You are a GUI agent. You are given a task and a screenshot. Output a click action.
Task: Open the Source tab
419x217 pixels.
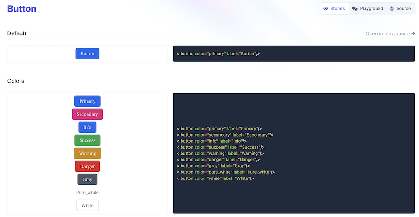(x=400, y=8)
